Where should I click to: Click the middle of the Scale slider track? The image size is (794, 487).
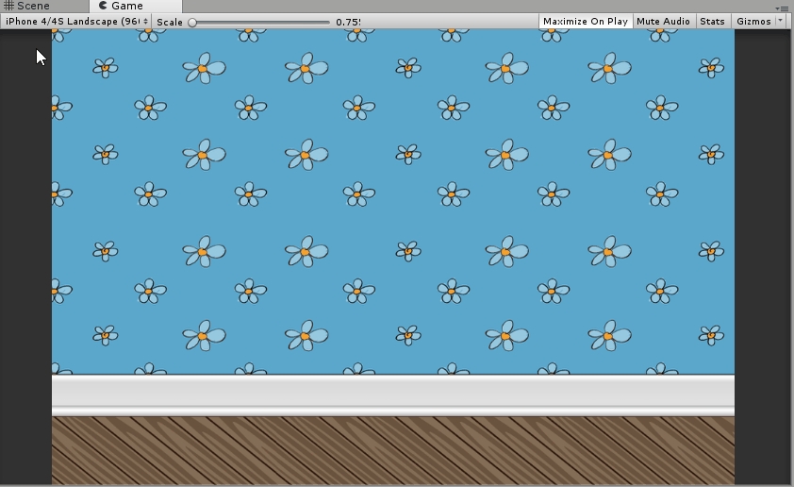click(260, 22)
